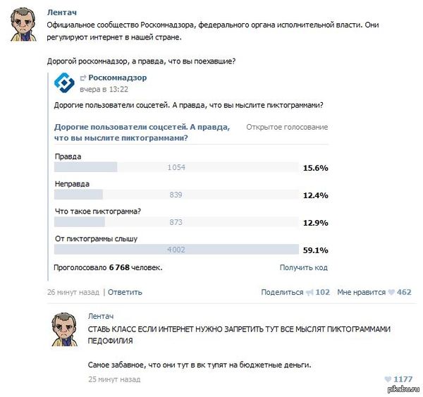Click the megaphone share icon
This screenshot has height=397, width=423.
pyautogui.click(x=309, y=292)
